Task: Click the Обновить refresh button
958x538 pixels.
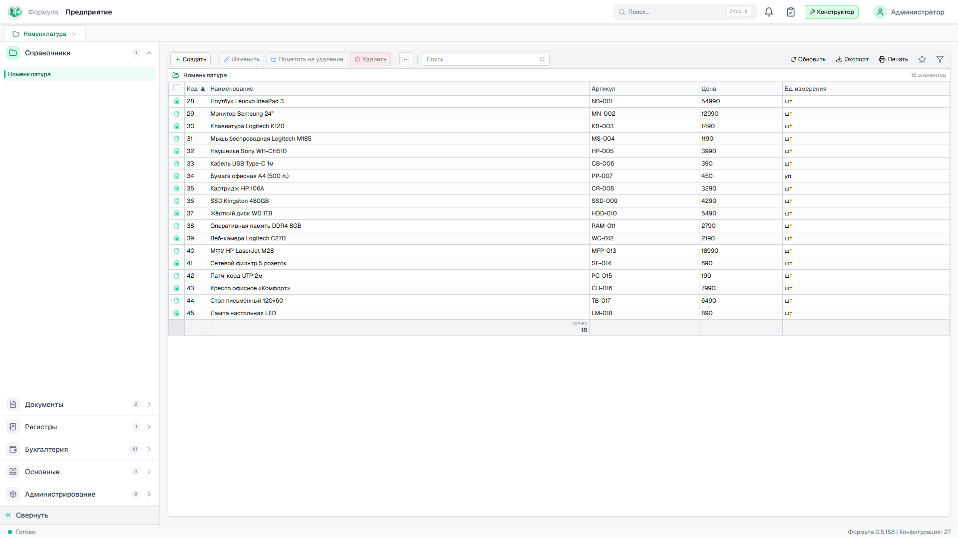Action: pyautogui.click(x=808, y=59)
